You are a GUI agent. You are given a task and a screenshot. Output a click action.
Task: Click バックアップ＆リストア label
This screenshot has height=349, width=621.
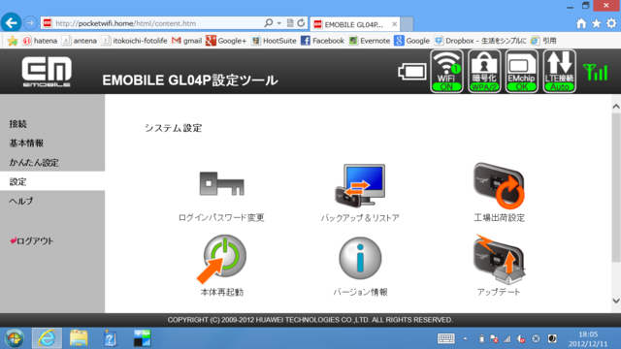360,217
